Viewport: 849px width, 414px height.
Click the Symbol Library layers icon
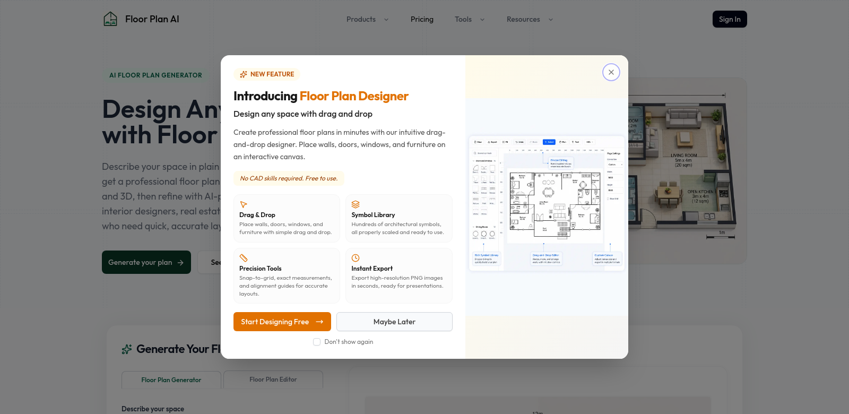tap(356, 204)
